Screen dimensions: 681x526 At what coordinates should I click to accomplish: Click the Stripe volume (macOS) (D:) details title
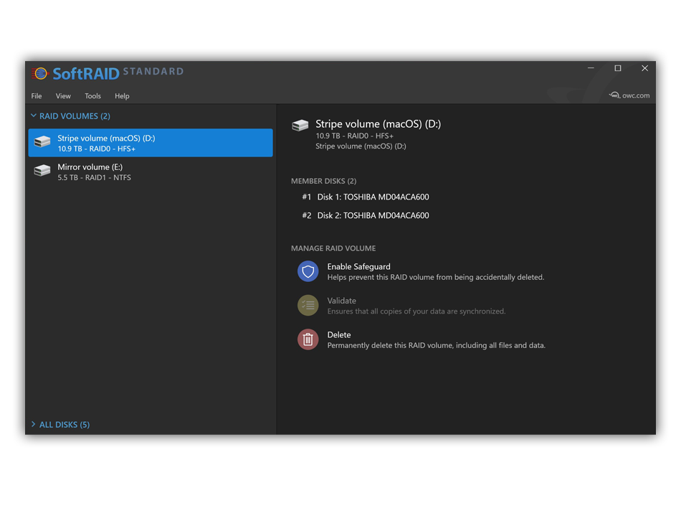[x=378, y=124]
